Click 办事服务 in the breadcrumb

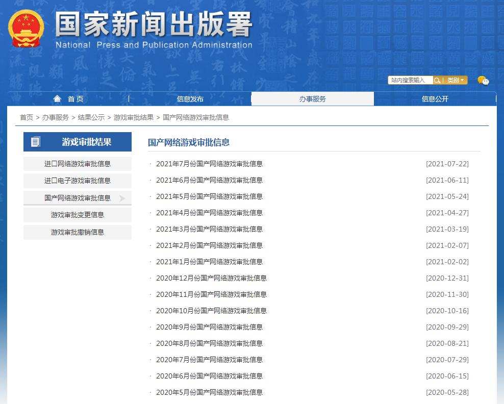55,117
